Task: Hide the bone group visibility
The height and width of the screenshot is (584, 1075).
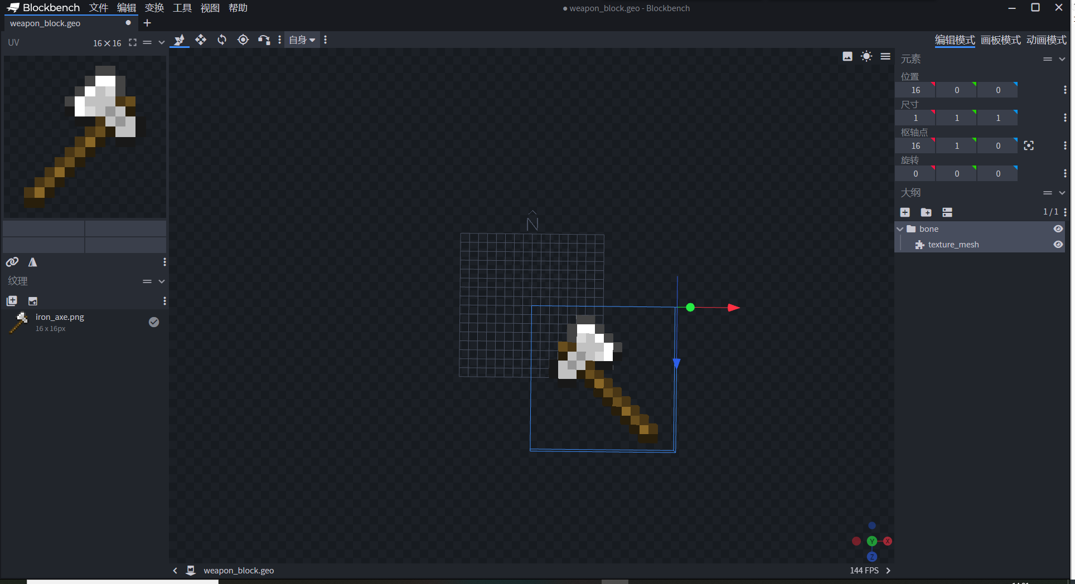Action: 1058,229
